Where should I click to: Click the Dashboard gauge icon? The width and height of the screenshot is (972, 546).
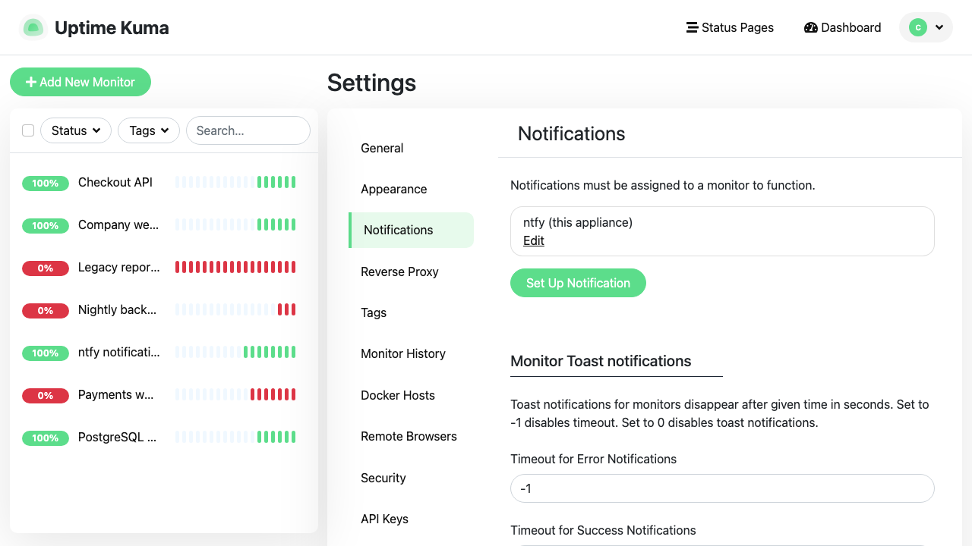(810, 27)
